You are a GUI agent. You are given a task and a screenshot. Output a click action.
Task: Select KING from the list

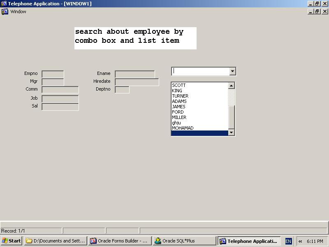[x=177, y=91]
